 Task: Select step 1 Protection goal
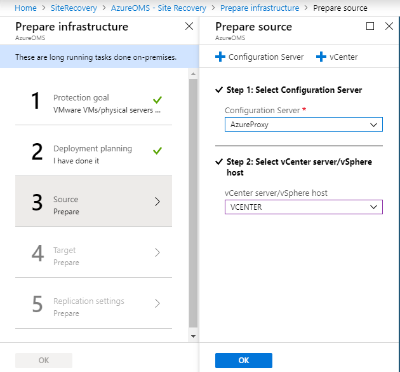pyautogui.click(x=93, y=100)
